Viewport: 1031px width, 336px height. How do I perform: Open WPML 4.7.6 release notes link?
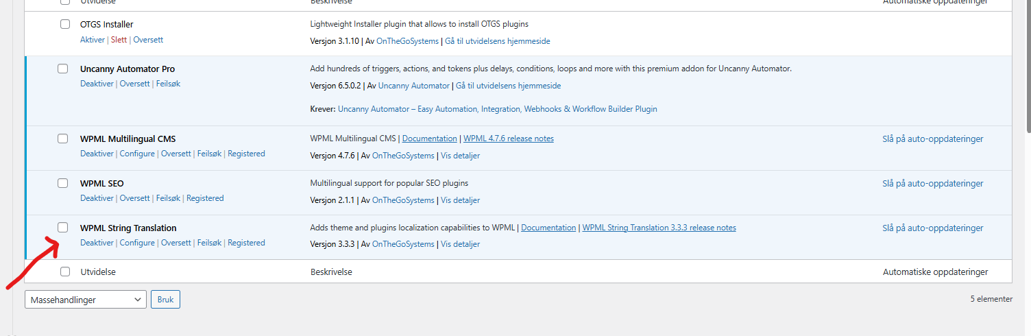509,139
